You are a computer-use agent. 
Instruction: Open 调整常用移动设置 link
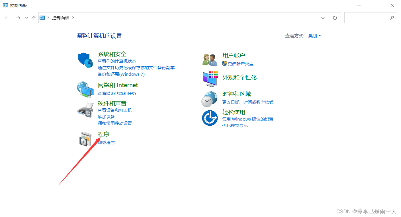pyautogui.click(x=115, y=123)
